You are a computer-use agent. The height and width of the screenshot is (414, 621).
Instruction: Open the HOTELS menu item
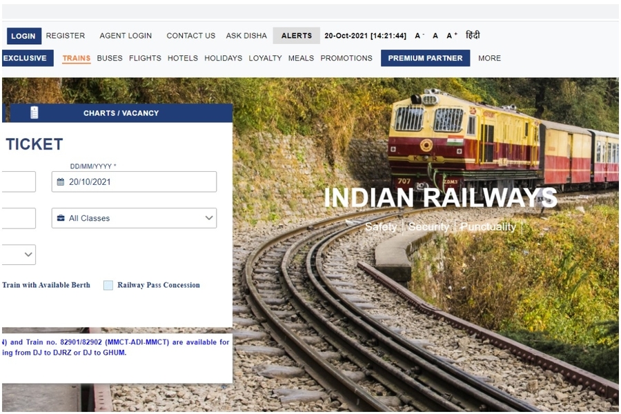click(182, 58)
